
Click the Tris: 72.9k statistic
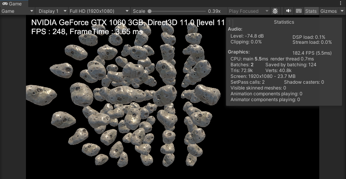[x=242, y=71]
